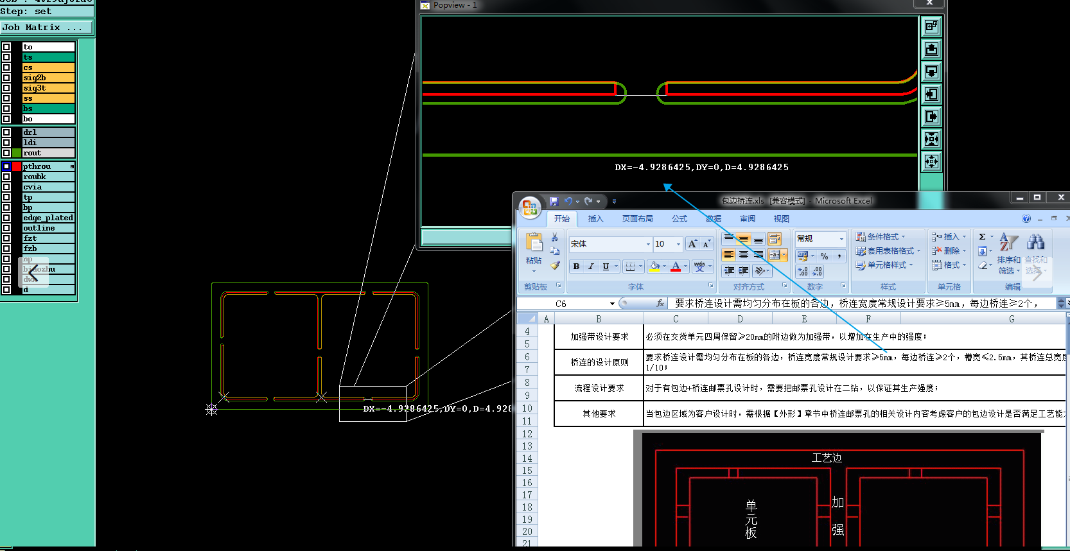Click 排序和筛选 button
The image size is (1070, 551).
point(1008,254)
